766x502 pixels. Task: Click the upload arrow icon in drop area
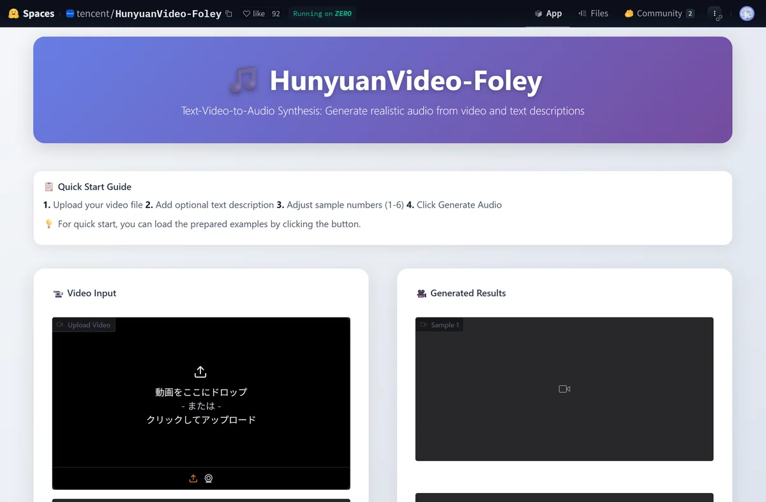[x=200, y=372]
